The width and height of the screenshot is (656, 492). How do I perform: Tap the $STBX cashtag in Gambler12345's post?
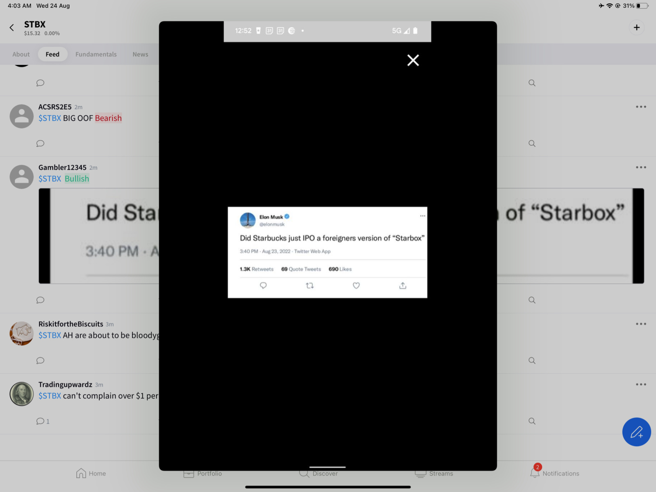point(50,178)
